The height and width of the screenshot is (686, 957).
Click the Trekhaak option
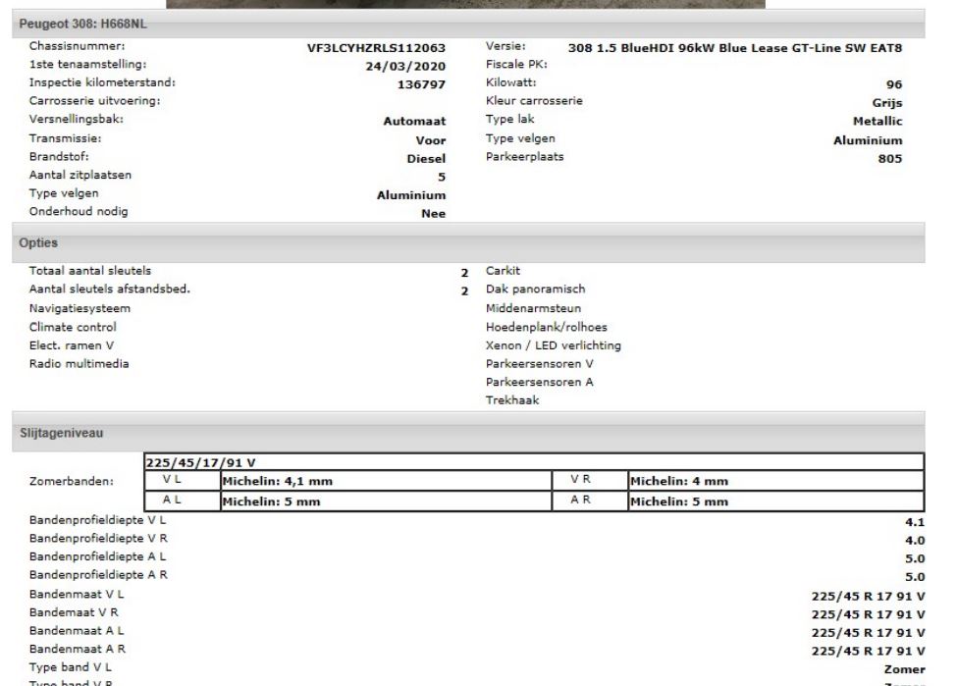[511, 400]
